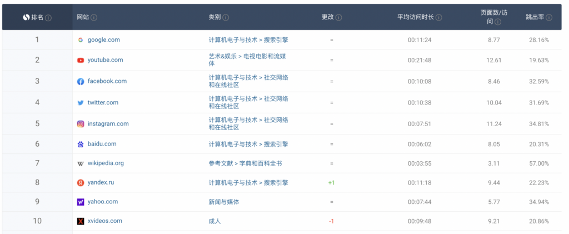The height and width of the screenshot is (234, 569).
Task: Click the 12.61 pages per visit value
Action: (494, 60)
